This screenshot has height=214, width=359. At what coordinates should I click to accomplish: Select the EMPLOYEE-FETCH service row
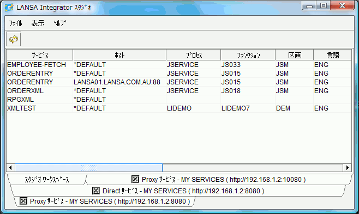pos(179,65)
